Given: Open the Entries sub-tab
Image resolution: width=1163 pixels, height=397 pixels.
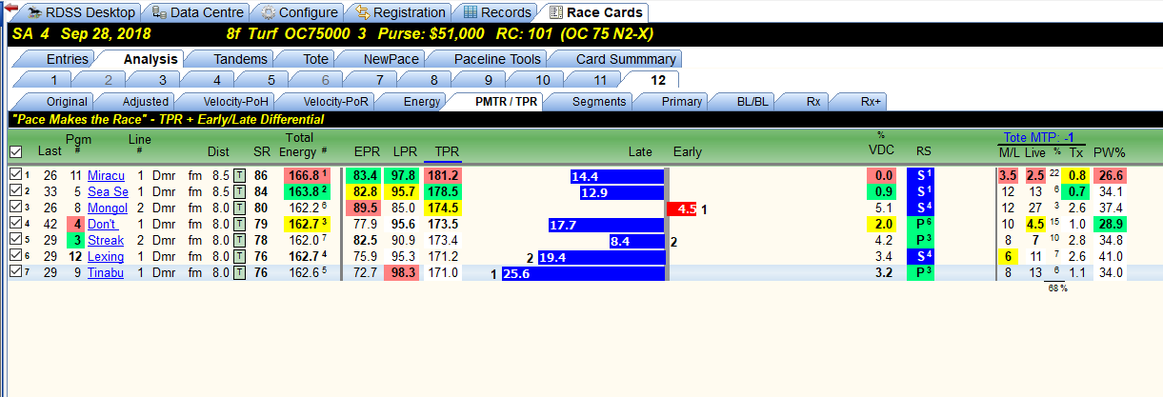Looking at the screenshot, I should (x=67, y=59).
